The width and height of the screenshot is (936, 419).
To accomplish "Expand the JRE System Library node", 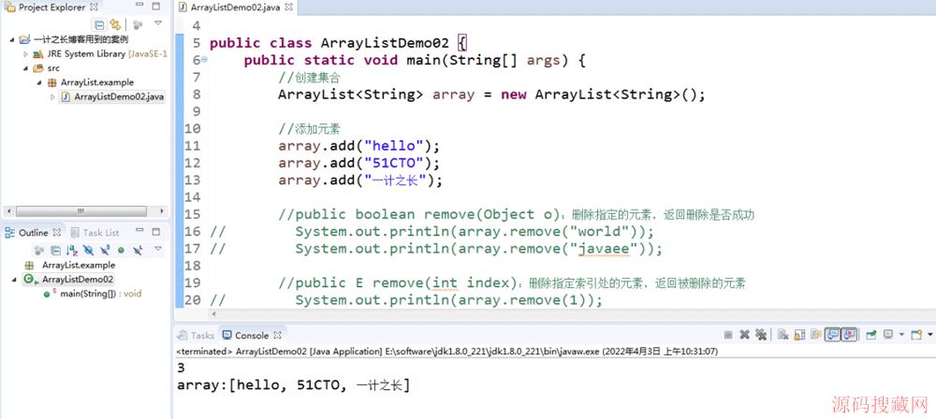I will (25, 53).
